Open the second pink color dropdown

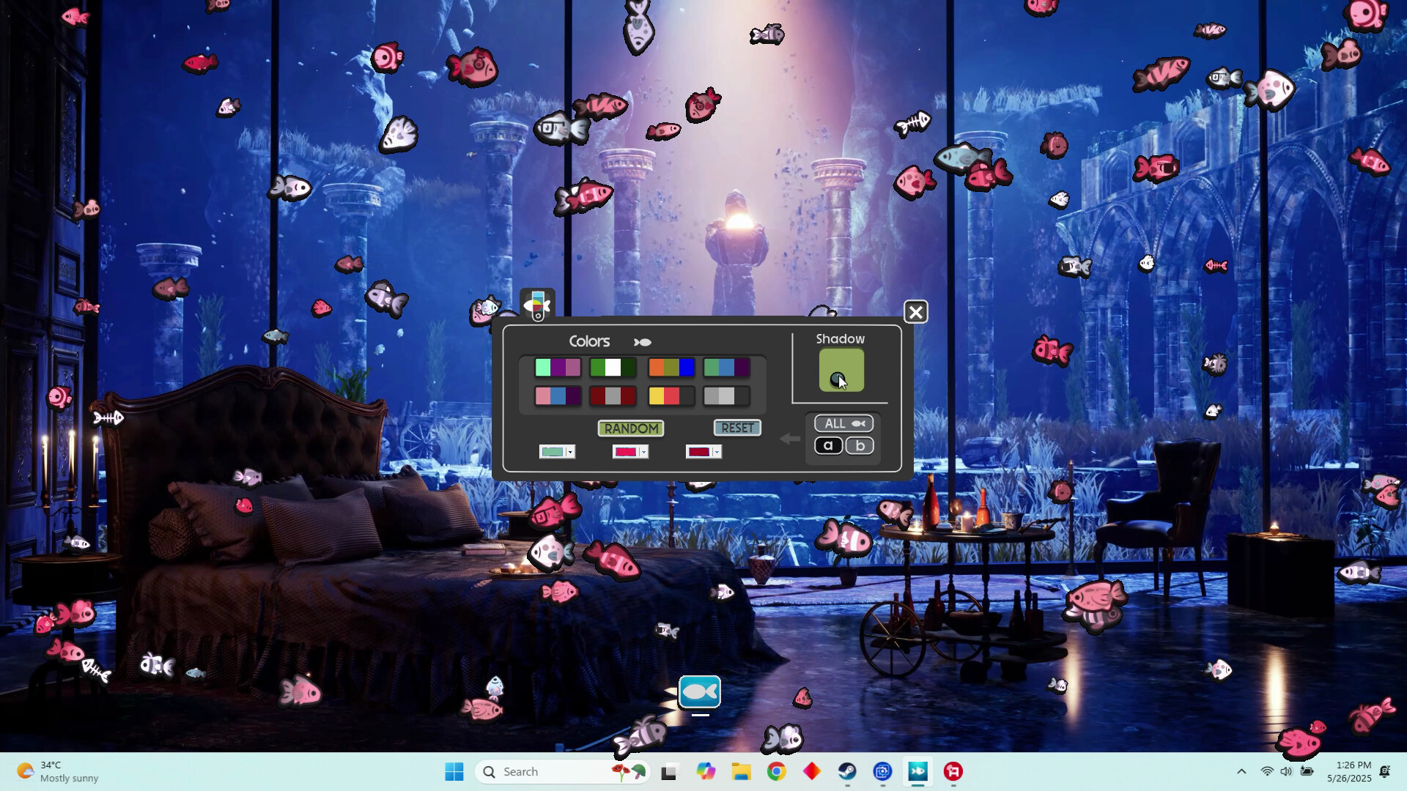[643, 452]
